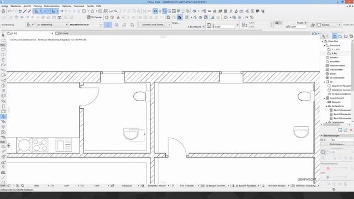Click the Grundriss und Schnitt... button
This screenshot has width=354, height=199.
[x=154, y=24]
